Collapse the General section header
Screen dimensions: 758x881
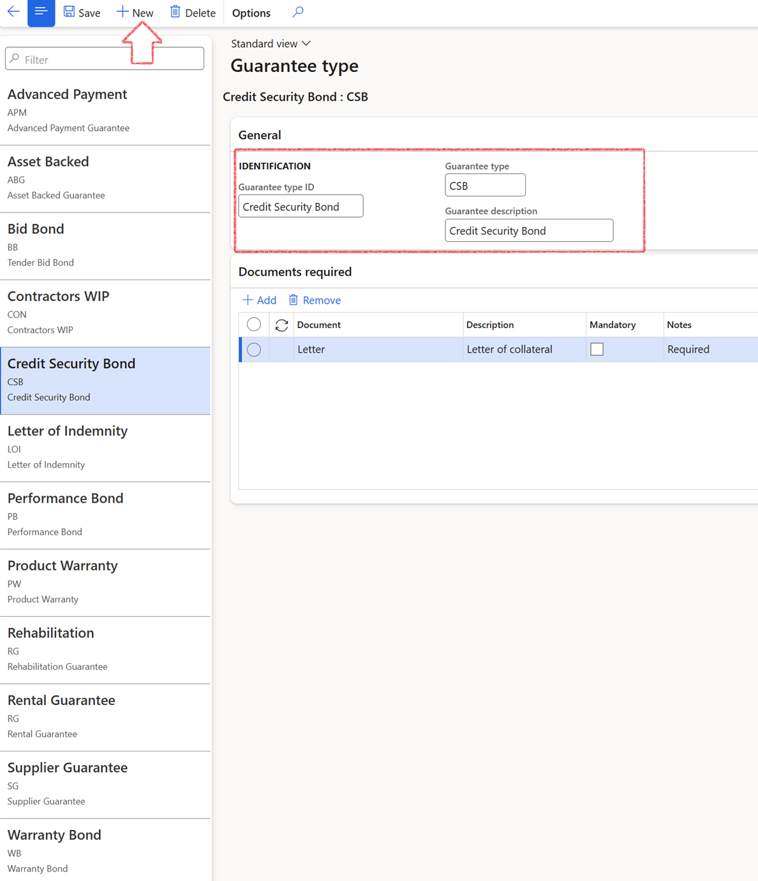click(x=260, y=135)
